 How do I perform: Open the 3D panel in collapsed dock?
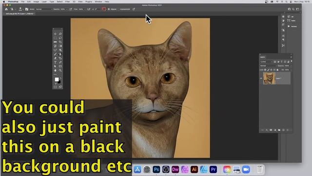291,17
